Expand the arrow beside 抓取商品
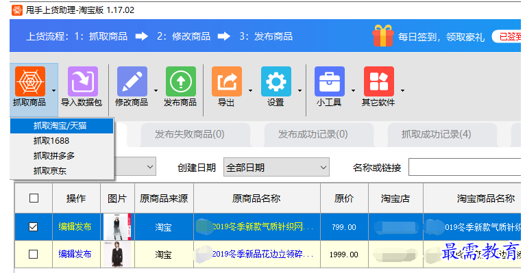 53,90
